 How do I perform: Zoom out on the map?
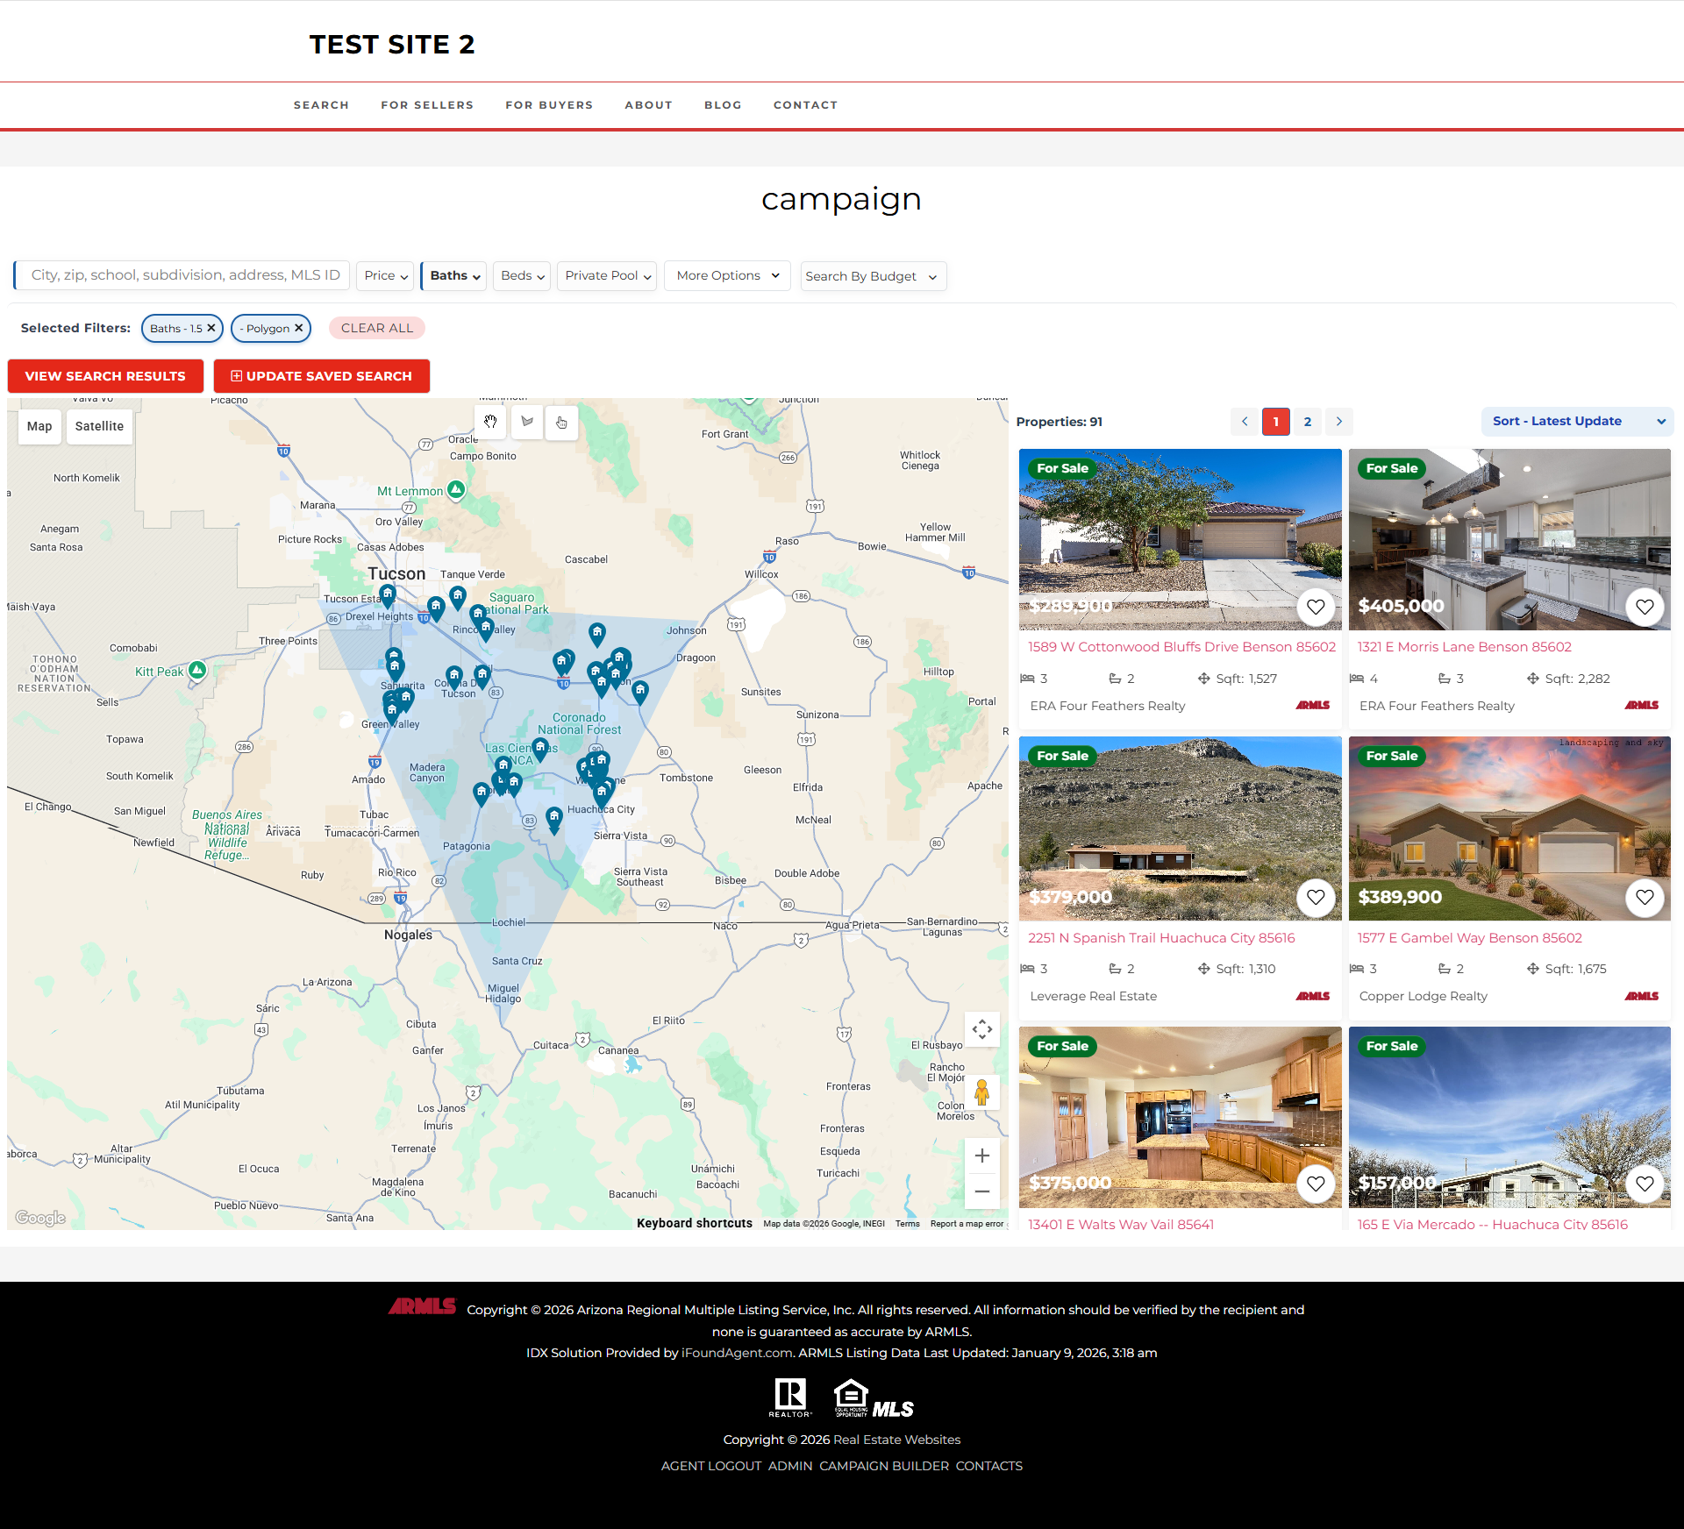pyautogui.click(x=982, y=1191)
